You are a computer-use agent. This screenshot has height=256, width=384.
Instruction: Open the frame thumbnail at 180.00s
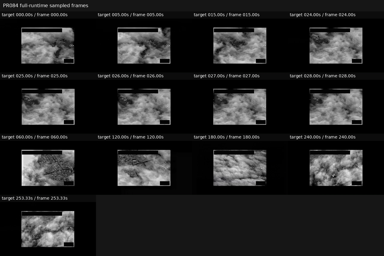[240, 168]
